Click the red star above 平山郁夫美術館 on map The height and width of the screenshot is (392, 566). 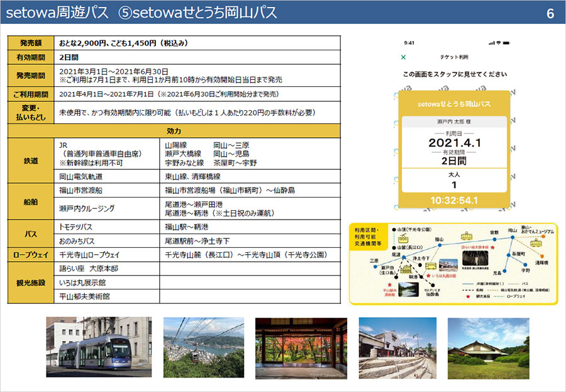tap(389, 284)
